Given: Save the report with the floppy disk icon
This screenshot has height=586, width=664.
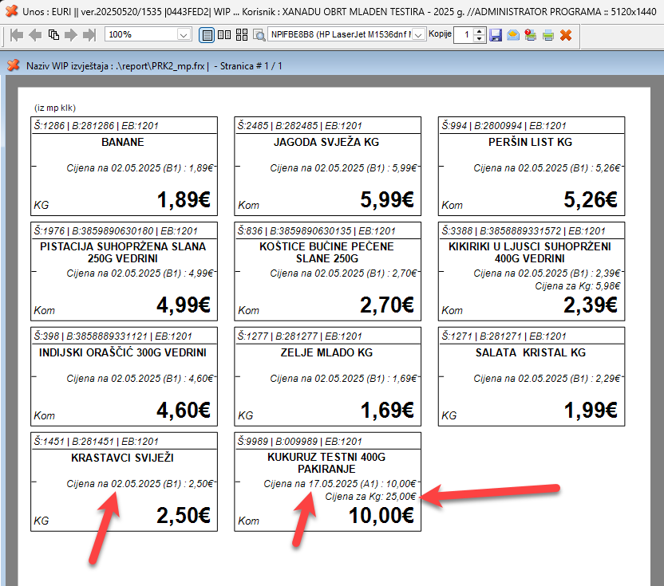Looking at the screenshot, I should 496,35.
